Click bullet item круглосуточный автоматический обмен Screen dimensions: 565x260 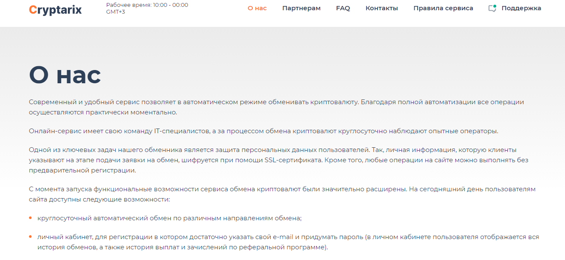170,218
